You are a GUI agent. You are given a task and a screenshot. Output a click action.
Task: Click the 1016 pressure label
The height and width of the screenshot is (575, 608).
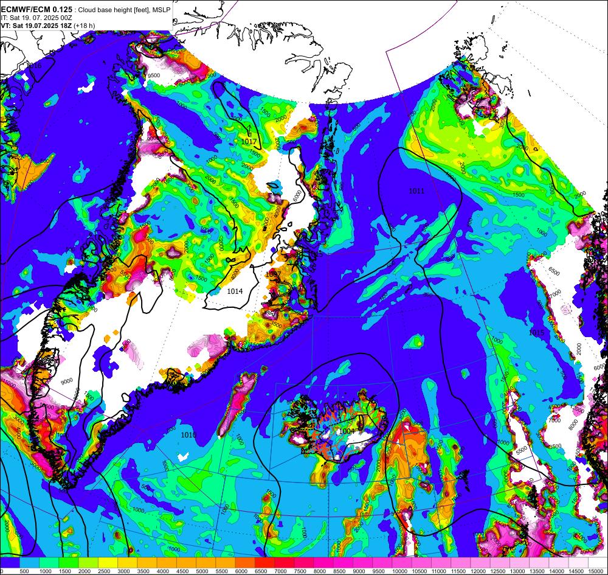[33, 66]
